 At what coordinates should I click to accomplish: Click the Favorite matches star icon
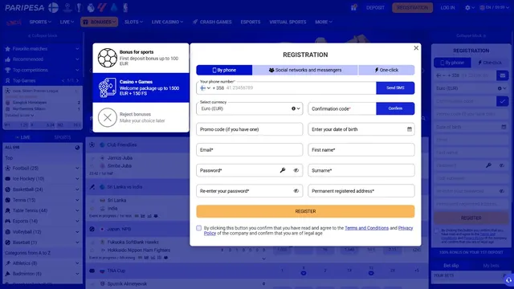point(7,48)
